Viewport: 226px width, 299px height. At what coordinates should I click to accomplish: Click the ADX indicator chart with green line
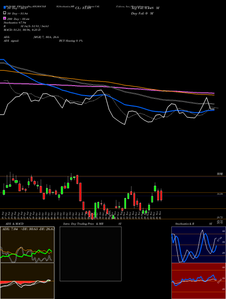click(x=27, y=245)
